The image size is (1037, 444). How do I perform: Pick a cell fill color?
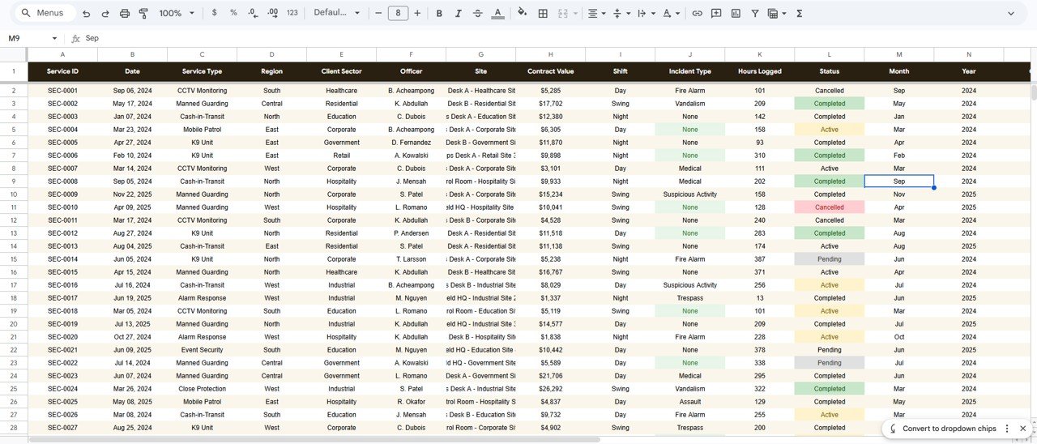[522, 13]
